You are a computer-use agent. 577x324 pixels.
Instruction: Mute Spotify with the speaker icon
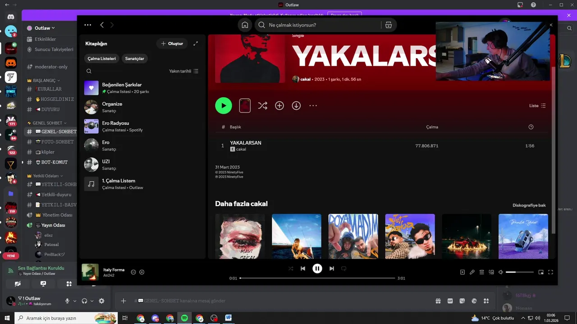click(x=500, y=272)
